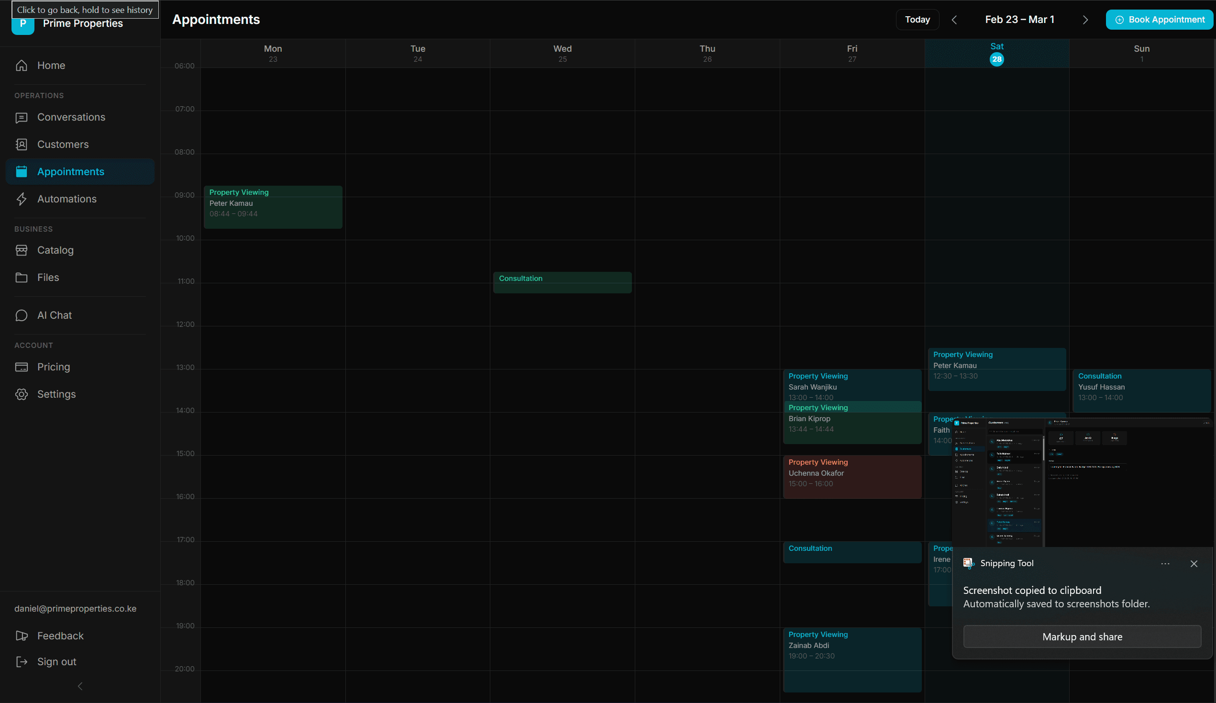Choose Sign out from the sidebar
1216x703 pixels.
pos(56,661)
